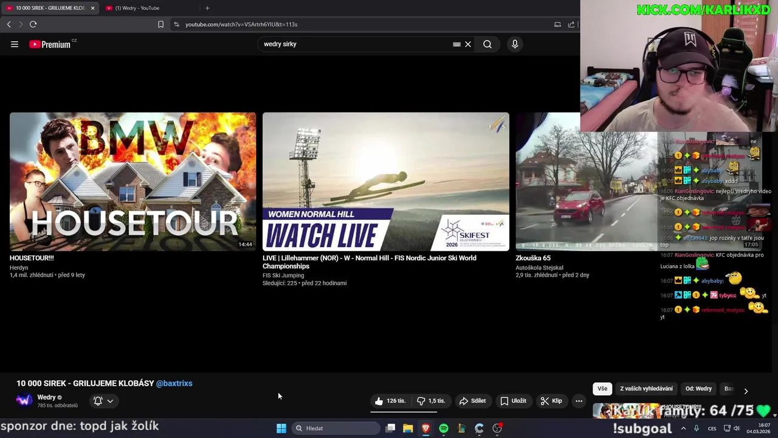Visit Autoškola Stejskal channel

click(540, 268)
